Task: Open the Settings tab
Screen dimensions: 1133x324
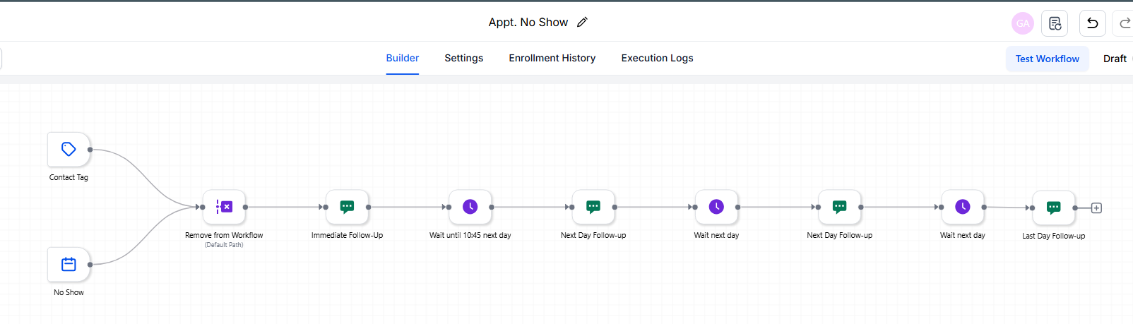Action: 464,58
